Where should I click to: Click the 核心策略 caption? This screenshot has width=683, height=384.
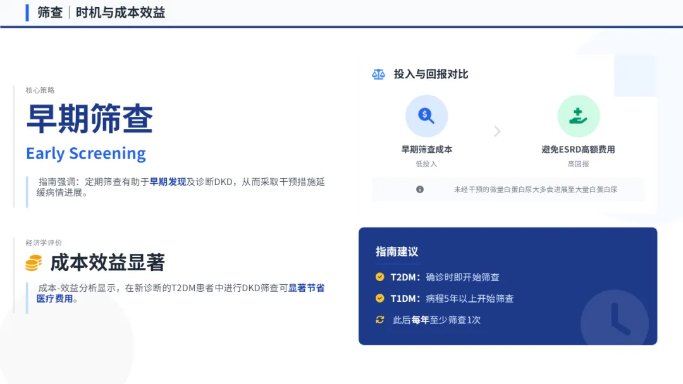point(40,90)
